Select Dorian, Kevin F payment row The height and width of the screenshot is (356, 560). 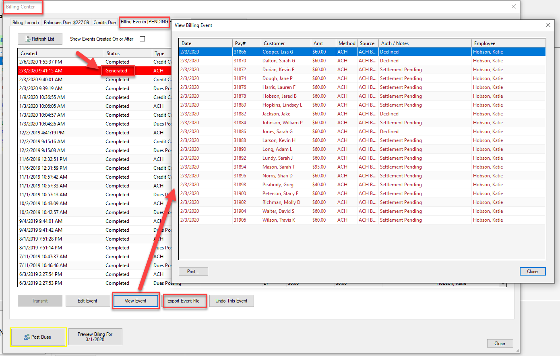click(x=362, y=70)
